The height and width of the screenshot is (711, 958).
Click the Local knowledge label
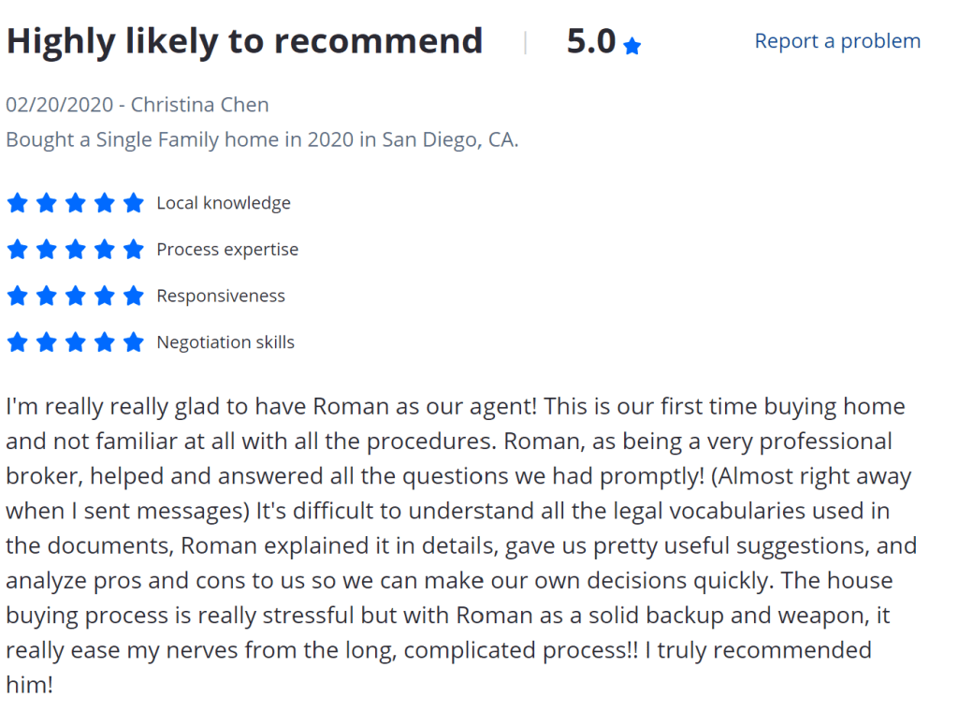click(x=224, y=203)
